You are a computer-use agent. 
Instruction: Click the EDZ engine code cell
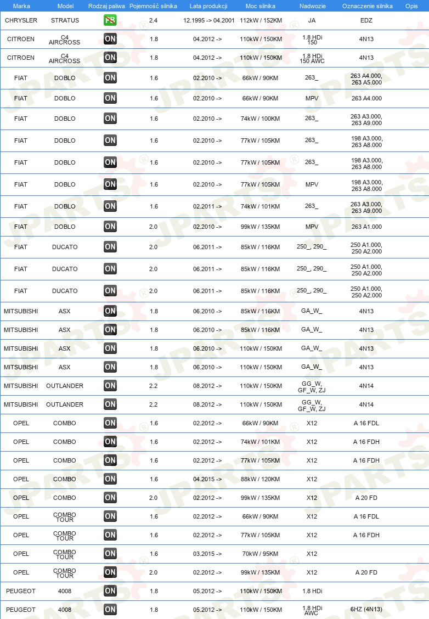(x=366, y=20)
